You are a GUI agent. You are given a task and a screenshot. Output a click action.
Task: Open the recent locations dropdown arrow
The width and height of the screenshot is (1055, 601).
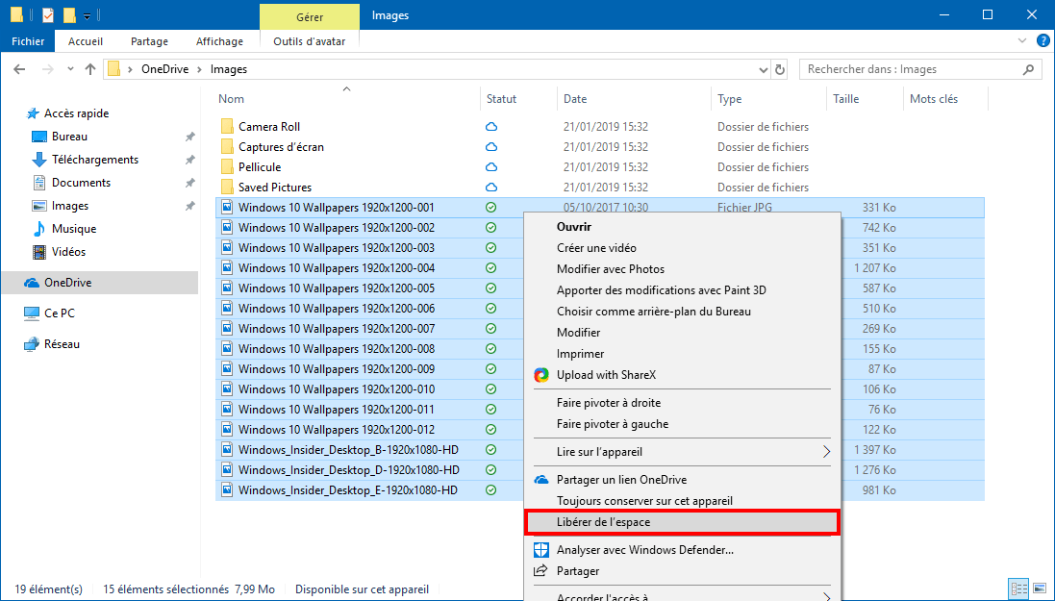(70, 69)
